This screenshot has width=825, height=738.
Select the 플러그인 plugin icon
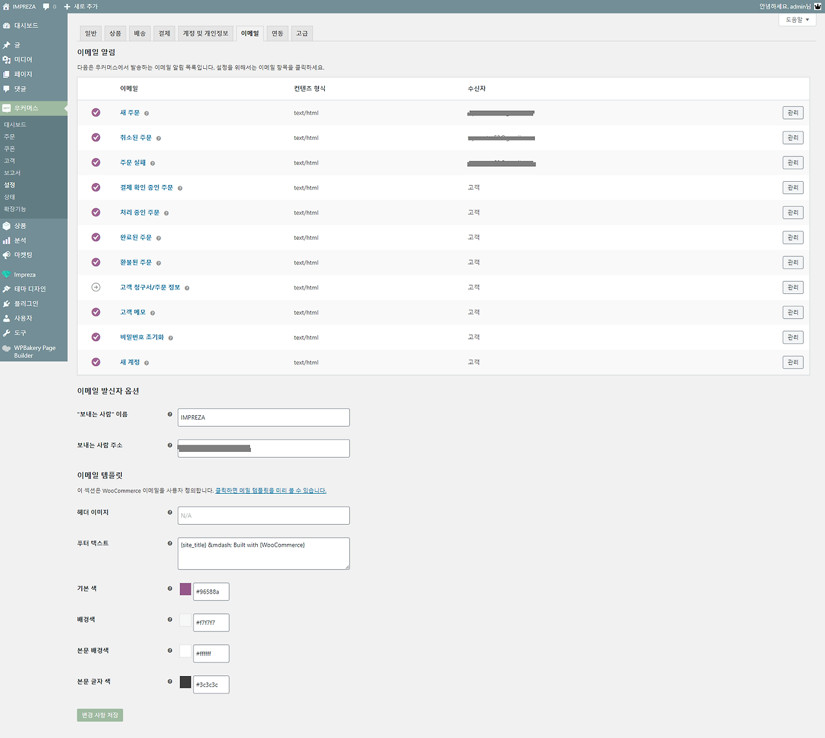pos(7,303)
